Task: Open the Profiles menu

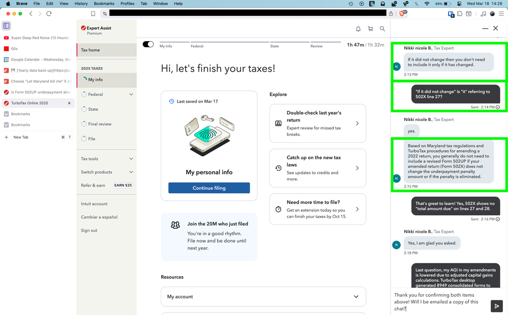Action: coord(127,4)
